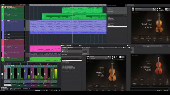Click the red fader cap on first mixer channel

(x=5, y=70)
